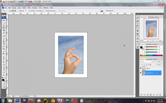Toggle lock position in Layers panel
Image resolution: width=166 pixels, height=103 pixels.
point(148,65)
